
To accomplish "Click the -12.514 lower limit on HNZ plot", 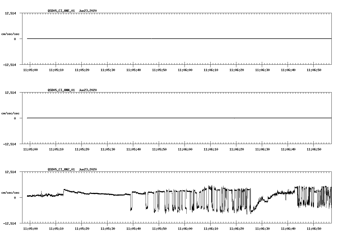I will pyautogui.click(x=10, y=223).
